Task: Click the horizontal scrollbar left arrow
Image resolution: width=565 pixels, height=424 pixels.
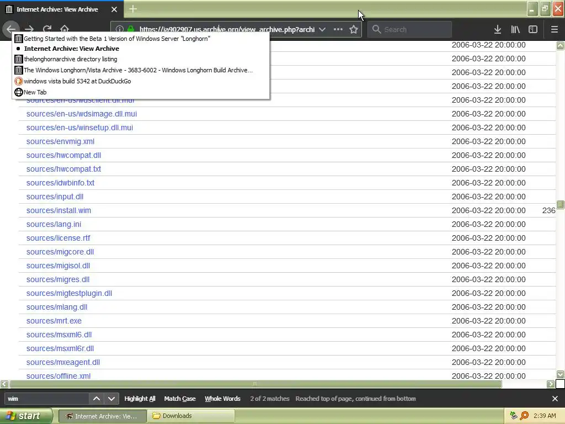Action: point(4,384)
